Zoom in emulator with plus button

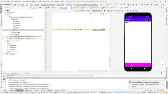point(162,59)
